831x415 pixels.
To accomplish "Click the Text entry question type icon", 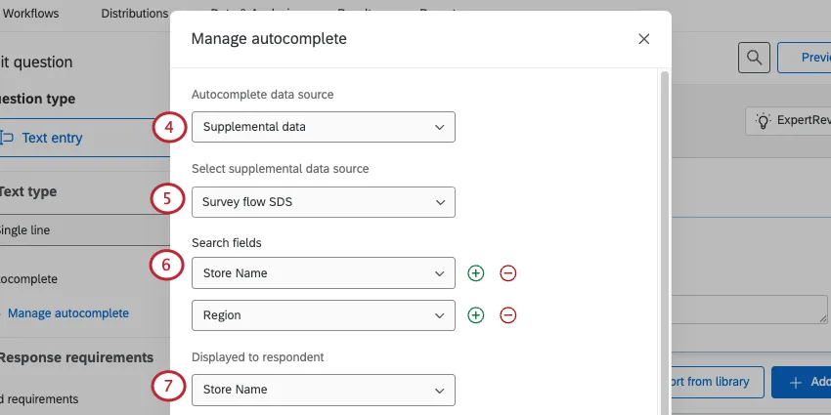I will 6,138.
